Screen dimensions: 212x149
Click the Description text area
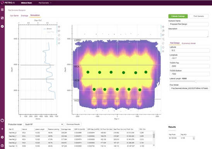188,34
